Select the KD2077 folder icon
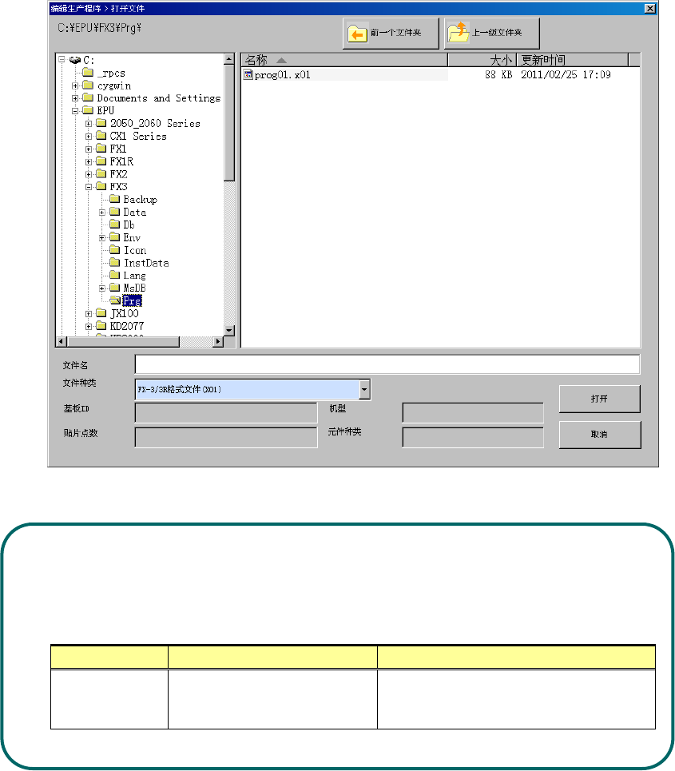 coord(101,326)
